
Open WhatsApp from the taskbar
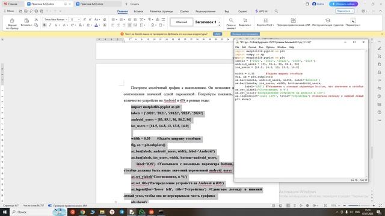point(142,212)
